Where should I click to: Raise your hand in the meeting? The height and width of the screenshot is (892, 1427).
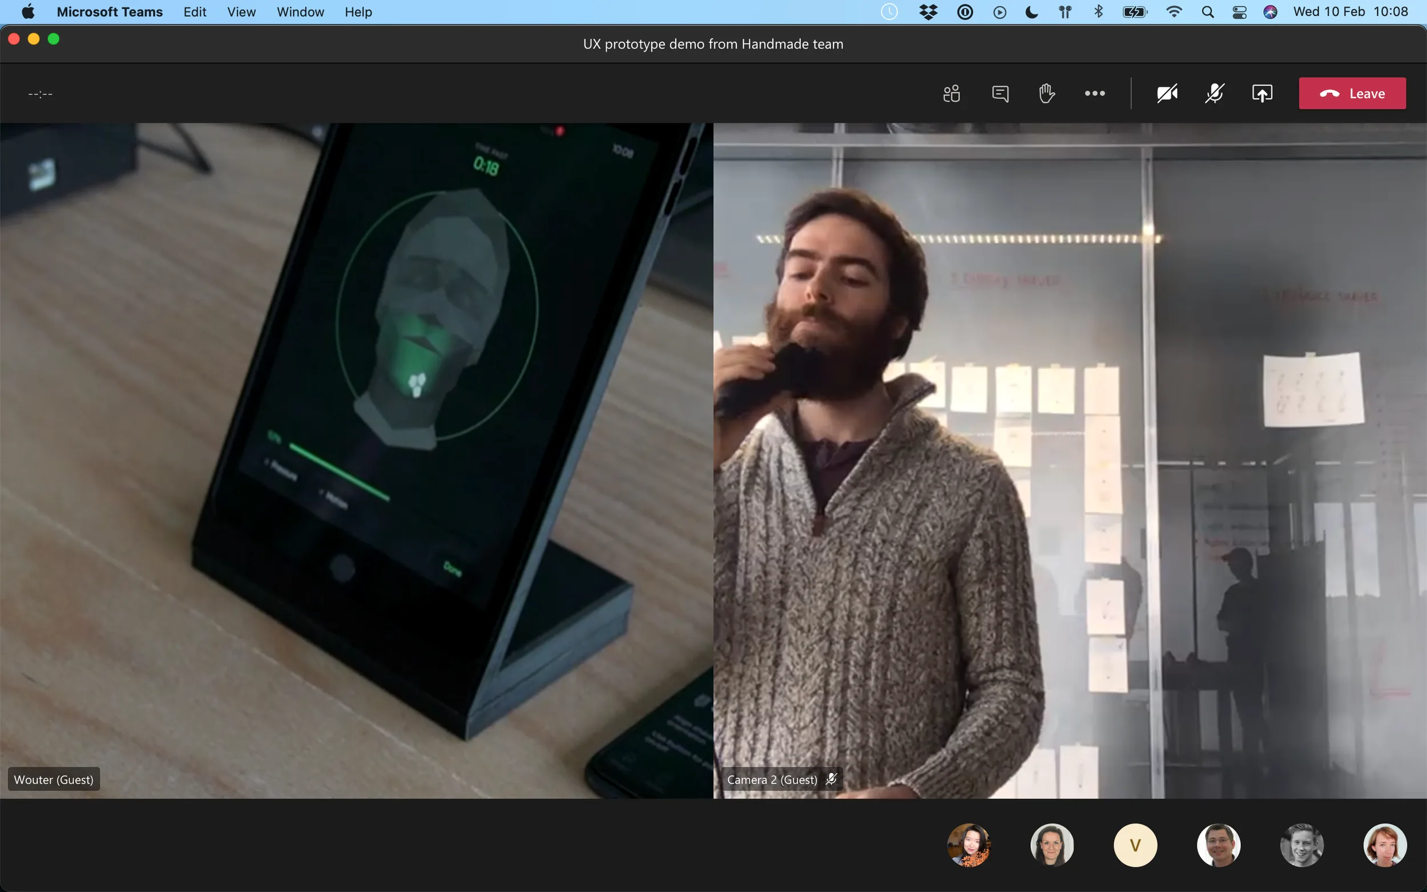1046,93
